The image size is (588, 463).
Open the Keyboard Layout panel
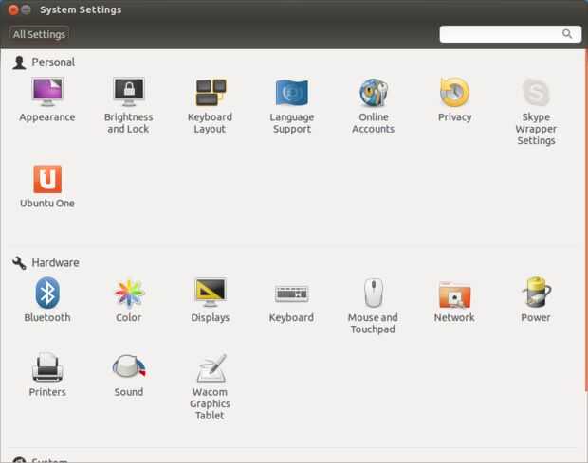pyautogui.click(x=210, y=105)
